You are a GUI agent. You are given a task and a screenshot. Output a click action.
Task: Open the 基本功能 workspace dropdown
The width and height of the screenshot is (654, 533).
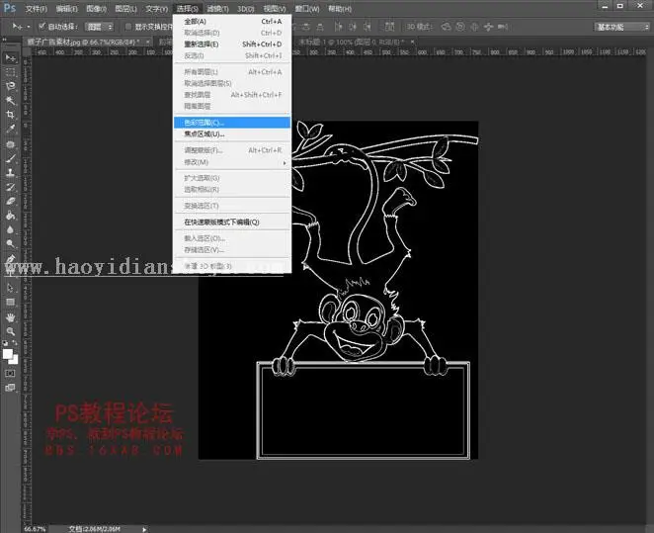click(621, 27)
